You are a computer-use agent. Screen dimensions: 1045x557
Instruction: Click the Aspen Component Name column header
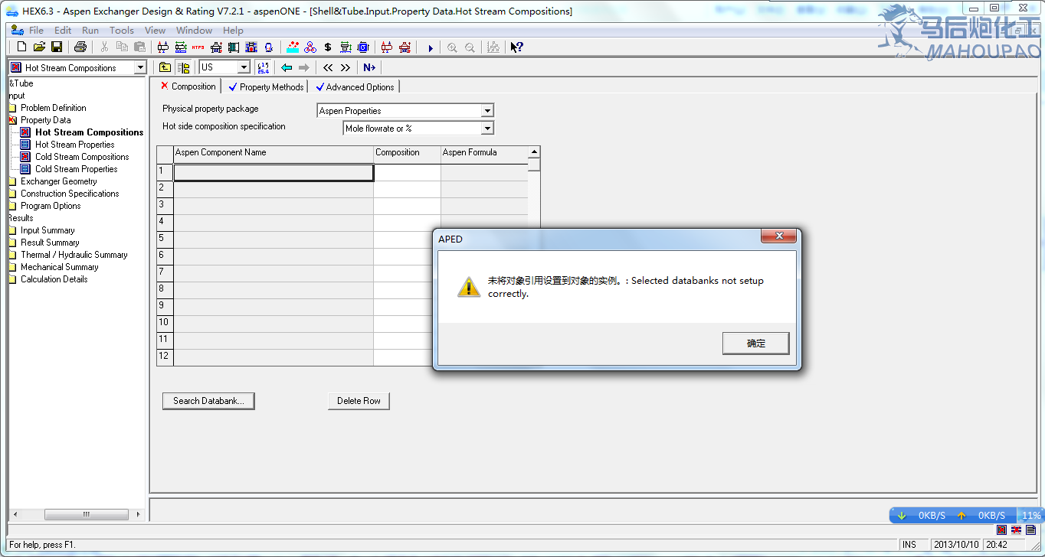coord(274,155)
